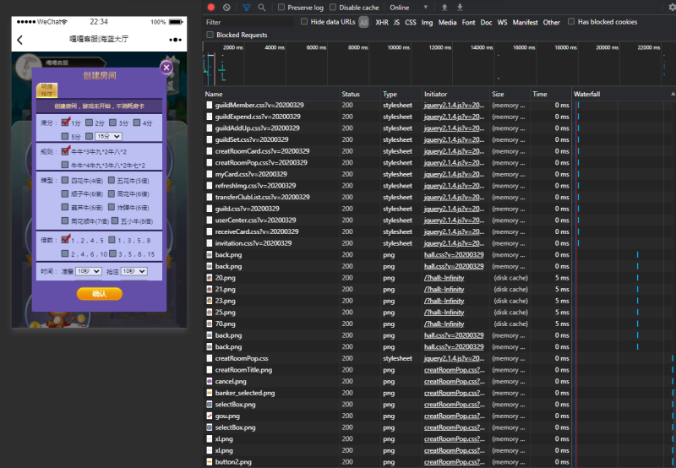Check the 2分 base score box
This screenshot has height=468, width=676.
click(x=90, y=122)
